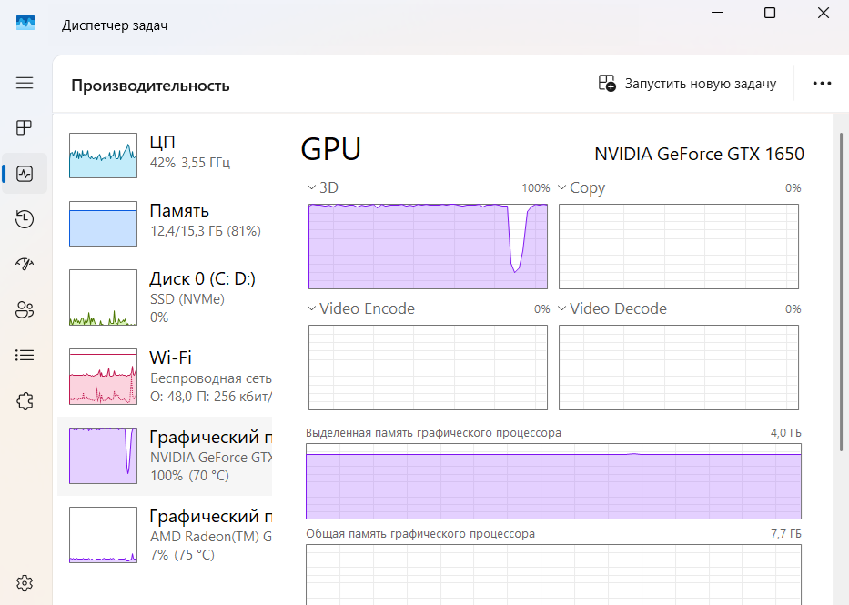Click the 7% (75 °C) GPU value

(183, 555)
